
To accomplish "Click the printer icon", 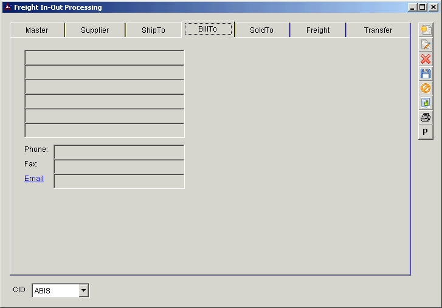I will point(426,117).
